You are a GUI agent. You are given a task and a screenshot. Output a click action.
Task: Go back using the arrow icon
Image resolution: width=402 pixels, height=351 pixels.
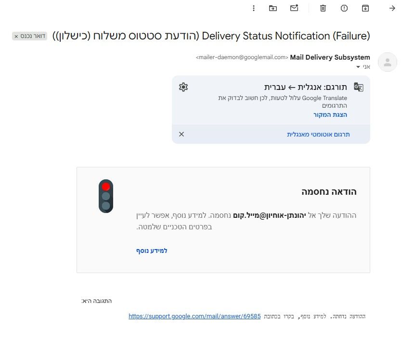coord(392,9)
